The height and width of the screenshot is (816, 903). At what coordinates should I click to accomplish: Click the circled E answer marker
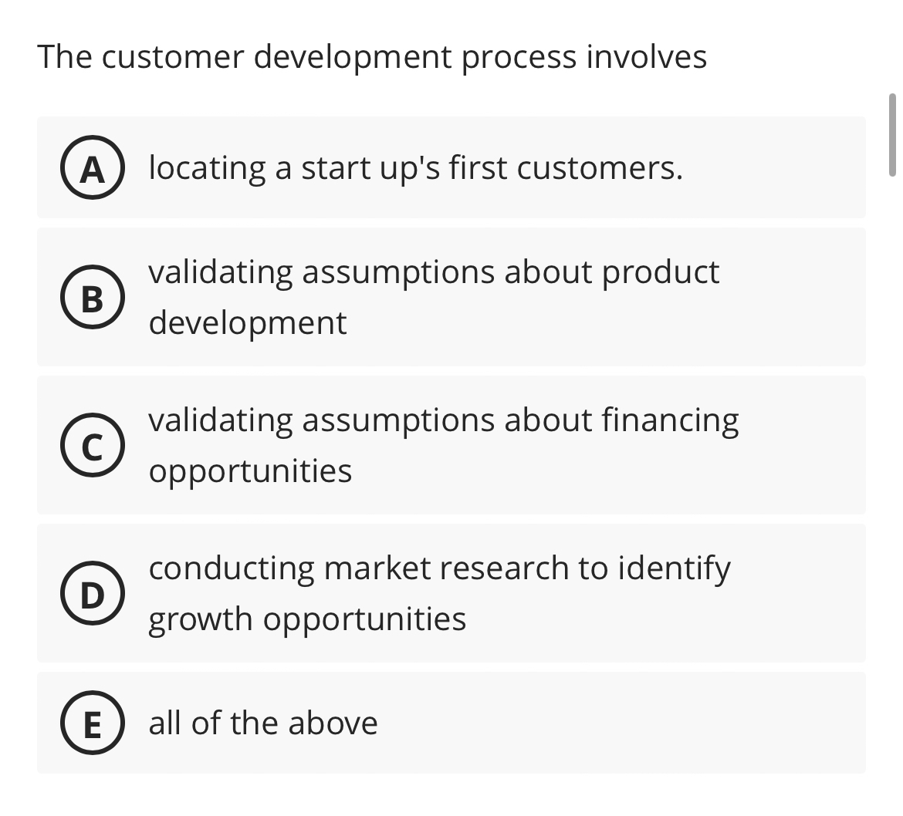tap(92, 723)
